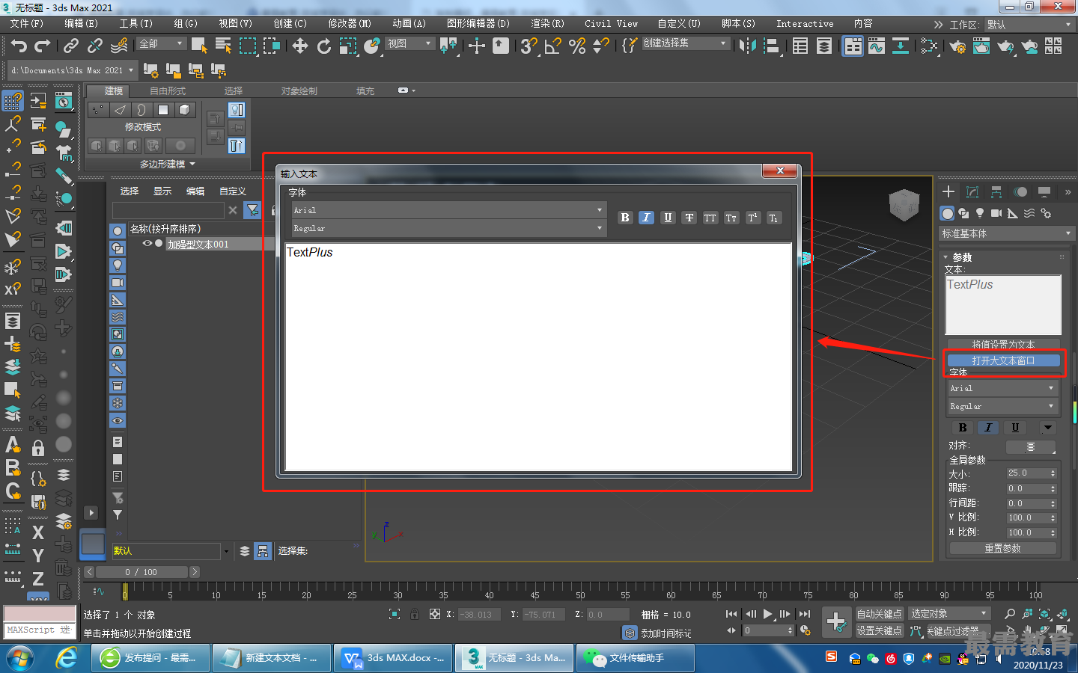This screenshot has width=1078, height=673.
Task: Click the Unlink Selection broken-chain icon
Action: [95, 46]
